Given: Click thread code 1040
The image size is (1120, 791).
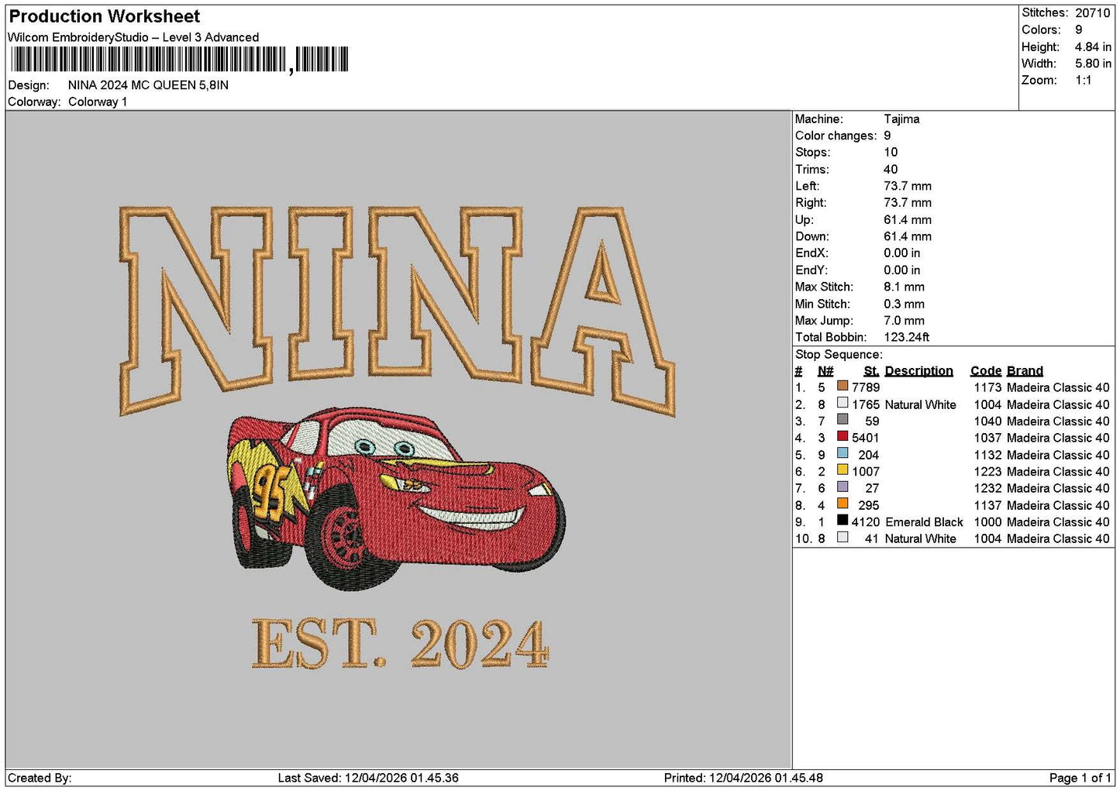Looking at the screenshot, I should click(987, 421).
